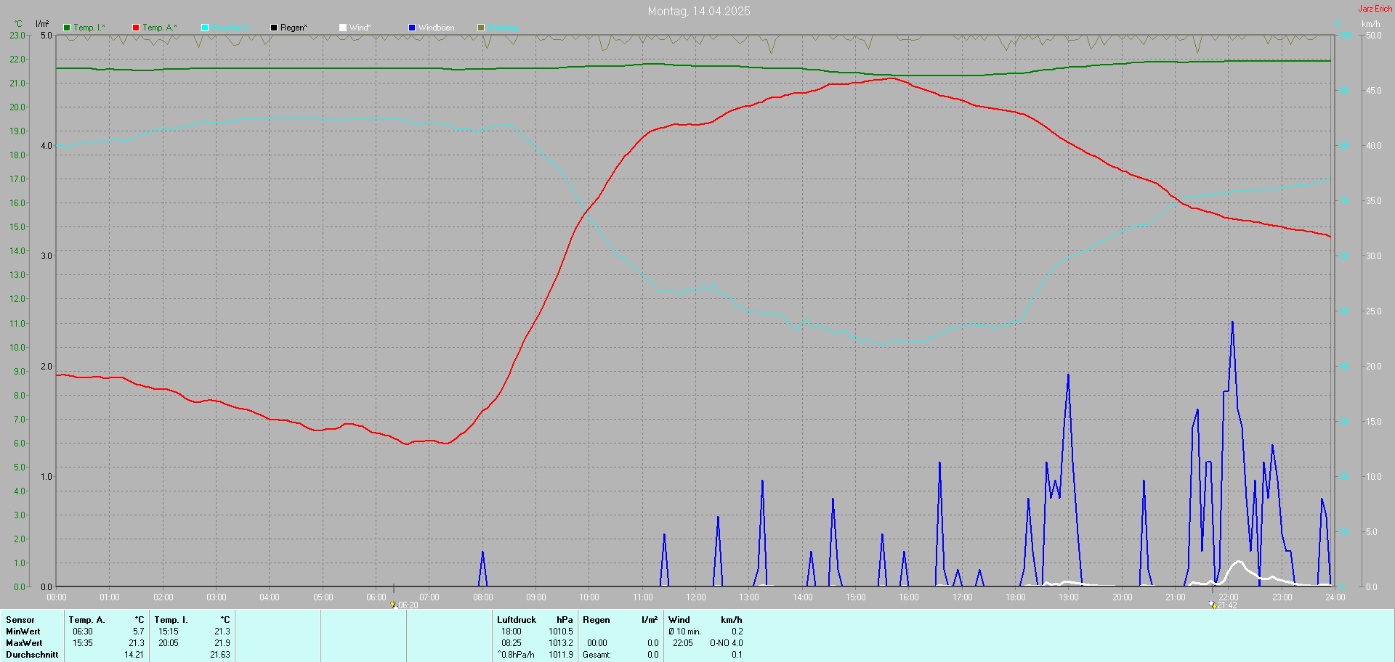Image resolution: width=1395 pixels, height=662 pixels.
Task: Click the 'hPa' unit in the Luftdruck header
Action: coord(565,620)
